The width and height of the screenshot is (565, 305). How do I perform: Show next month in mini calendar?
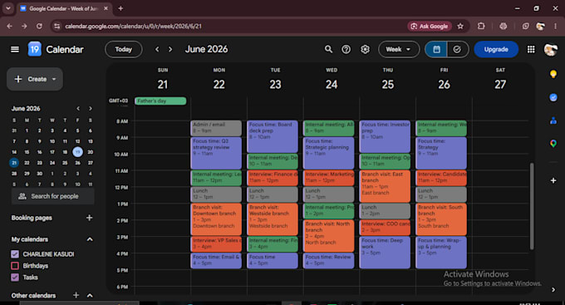(91, 109)
